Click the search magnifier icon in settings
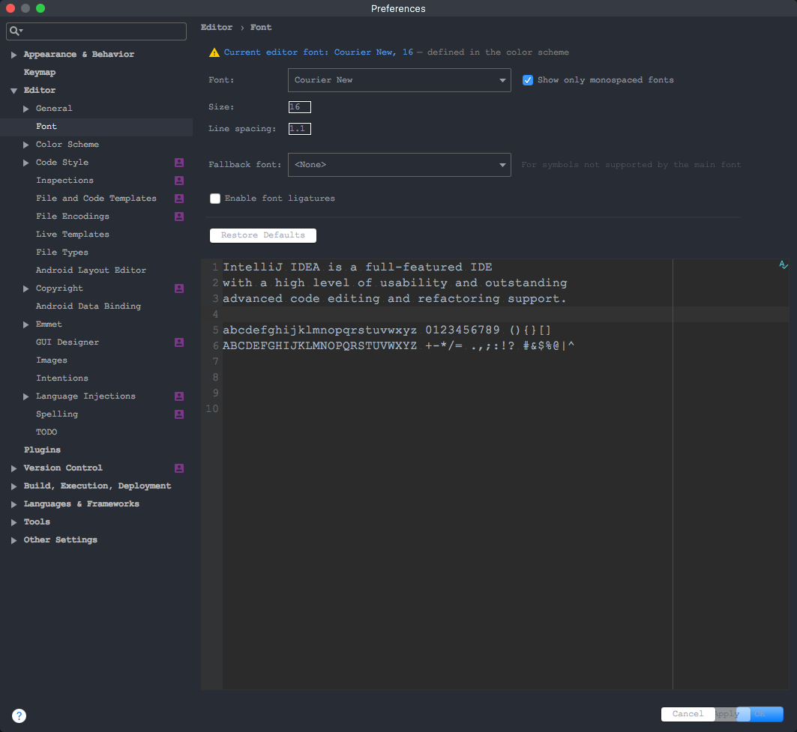 tap(15, 31)
